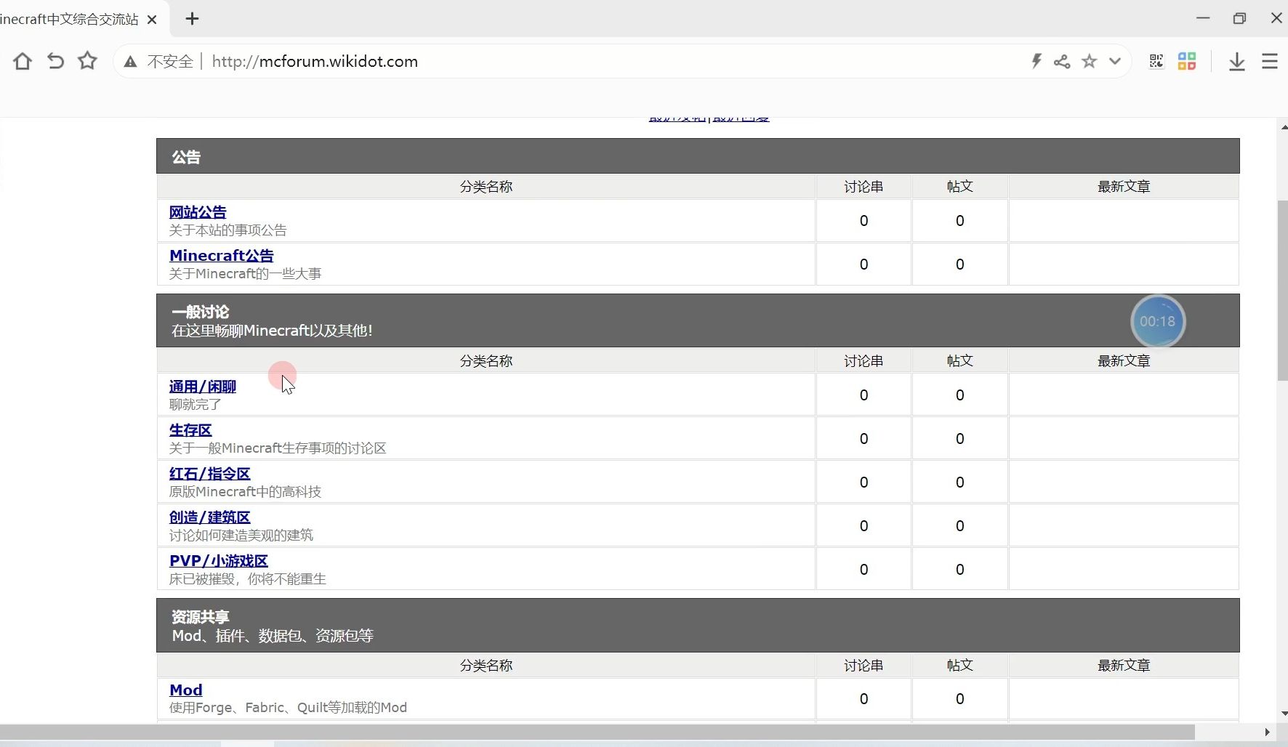Add favorite using address bar star
The height and width of the screenshot is (747, 1288).
coord(1089,61)
